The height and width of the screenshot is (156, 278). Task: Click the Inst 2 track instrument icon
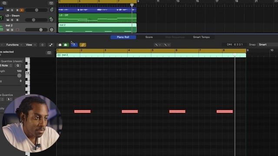(x=1, y=28)
